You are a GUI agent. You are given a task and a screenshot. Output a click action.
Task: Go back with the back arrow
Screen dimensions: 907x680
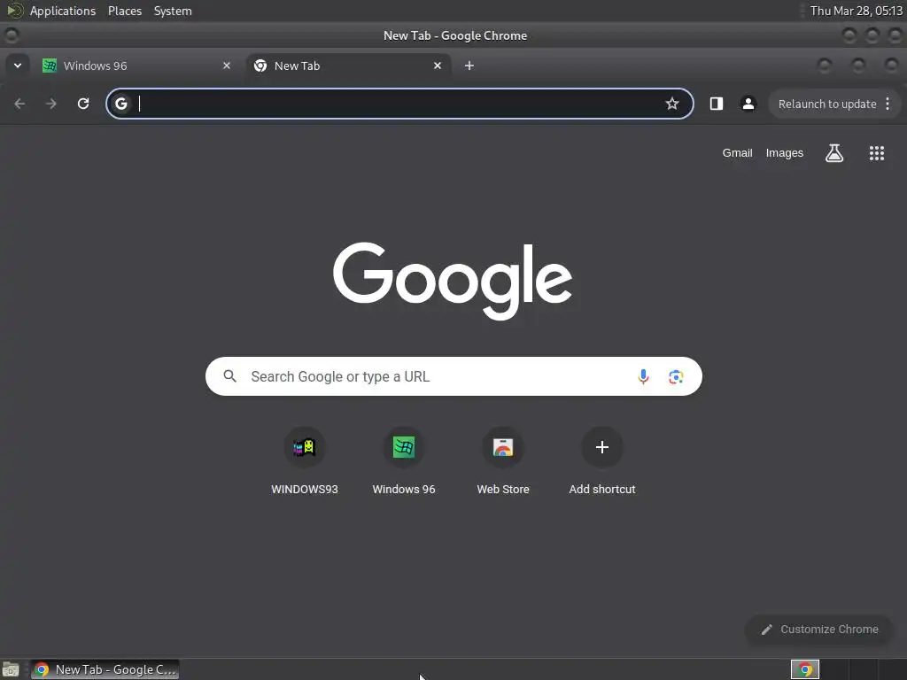19,104
